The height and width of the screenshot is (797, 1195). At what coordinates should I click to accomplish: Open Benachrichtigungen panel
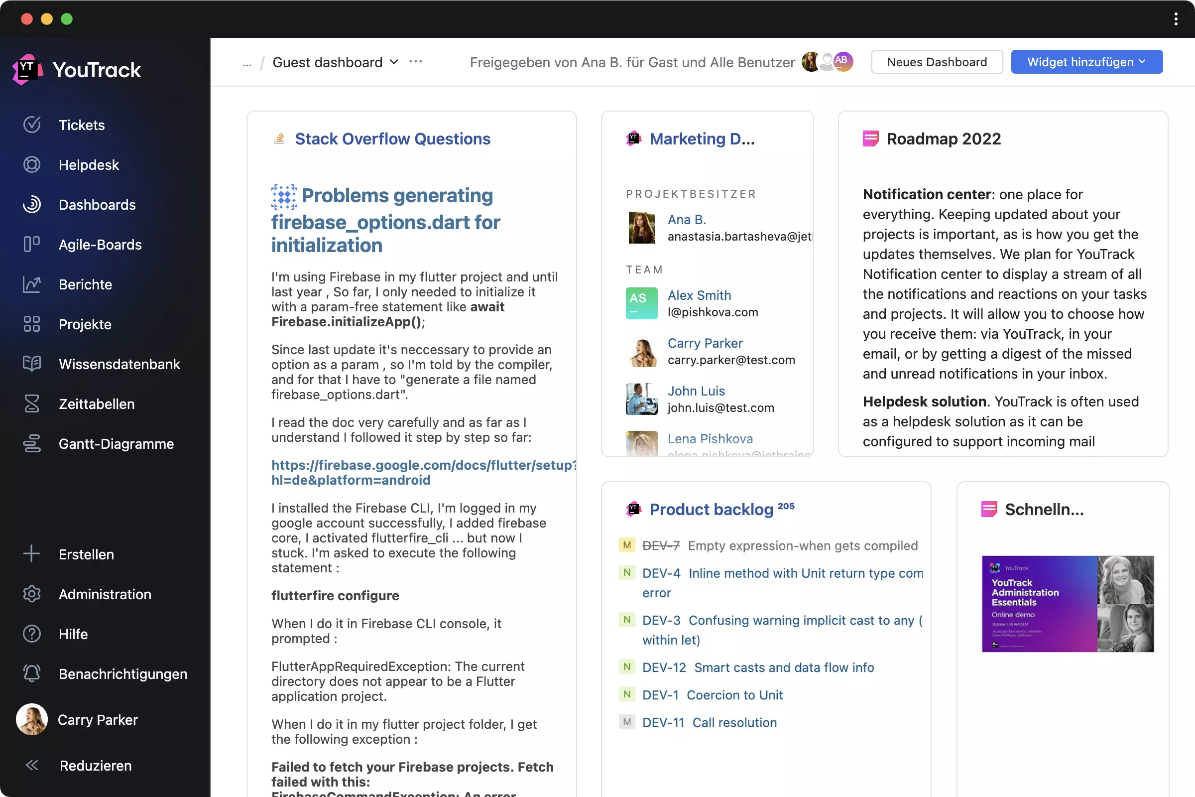click(x=122, y=673)
